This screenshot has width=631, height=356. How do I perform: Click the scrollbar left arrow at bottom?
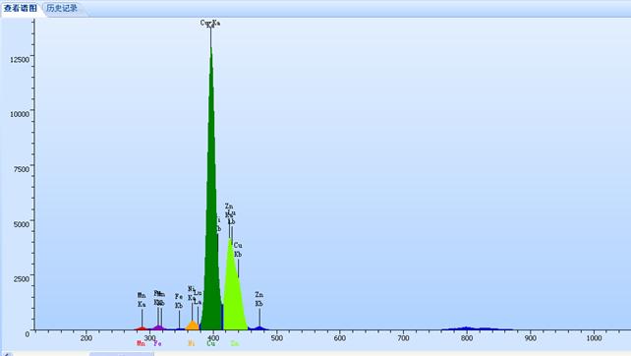click(x=7, y=354)
